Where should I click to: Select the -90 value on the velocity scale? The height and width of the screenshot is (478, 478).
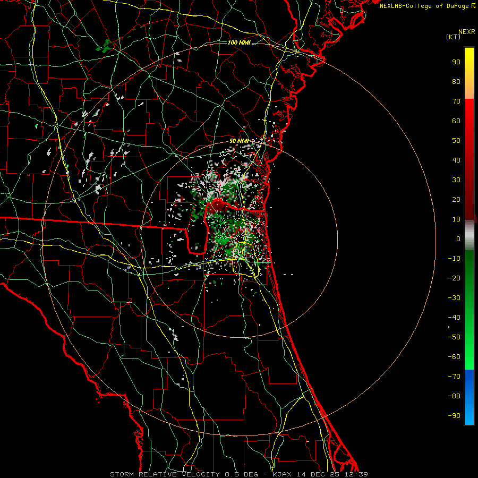coord(454,416)
